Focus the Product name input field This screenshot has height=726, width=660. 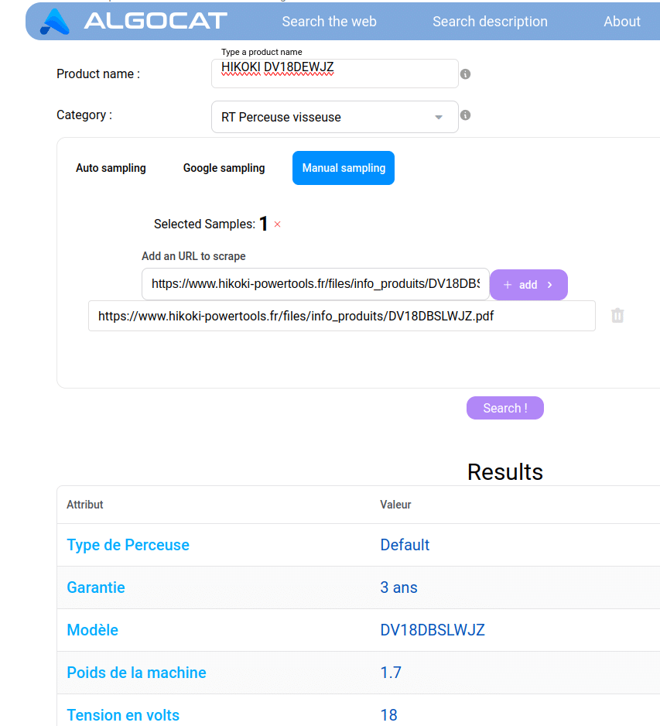334,74
